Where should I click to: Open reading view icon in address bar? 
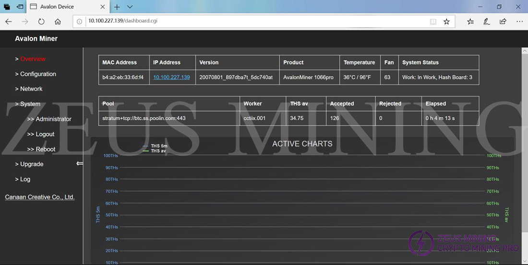pyautogui.click(x=433, y=22)
